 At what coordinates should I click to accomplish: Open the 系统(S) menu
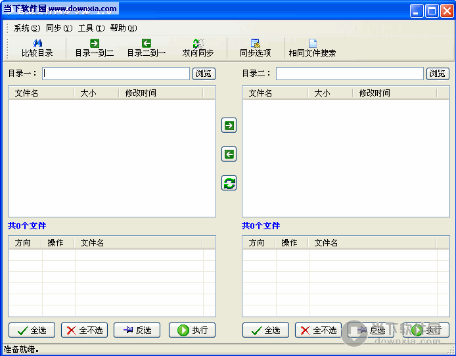[27, 28]
